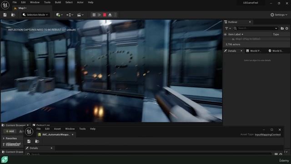
Task: Advance one frame with frame skip button
Action: point(99,15)
